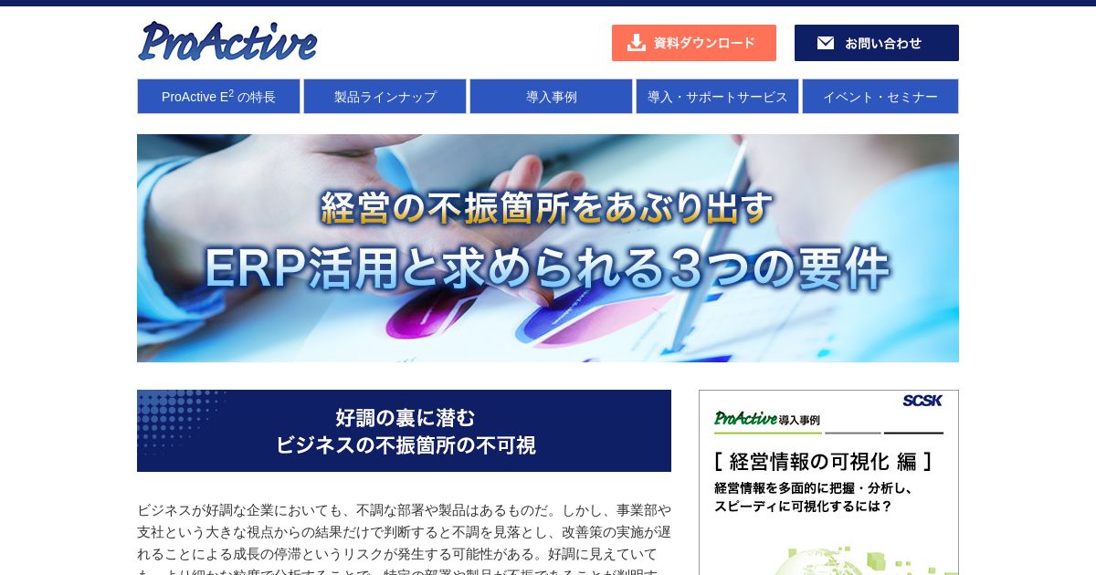Screen dimensions: 1096x575
Task: Select 製品ラインナップ in navigation
Action: [x=385, y=96]
